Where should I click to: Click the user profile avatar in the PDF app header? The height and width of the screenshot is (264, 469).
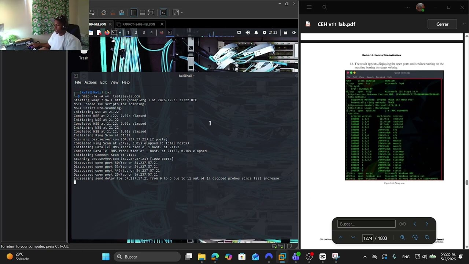(x=420, y=7)
